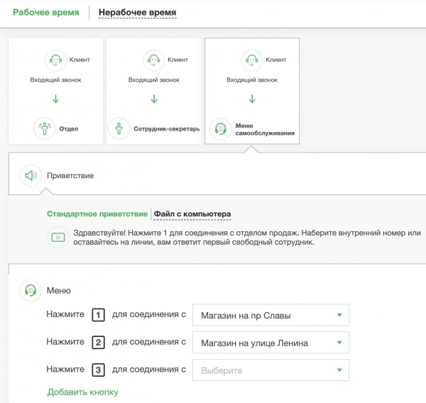Select Стандартное приветствие option

coord(97,214)
